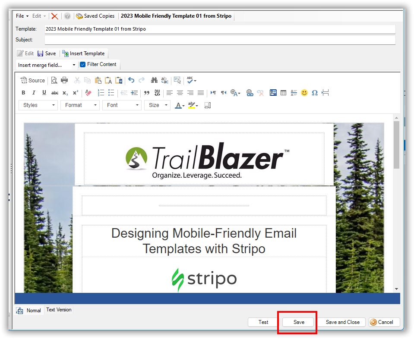Open spell check options dropdown

tap(191, 80)
